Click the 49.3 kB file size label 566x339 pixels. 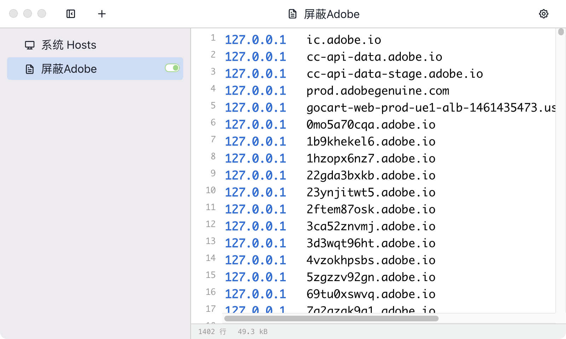[253, 331]
